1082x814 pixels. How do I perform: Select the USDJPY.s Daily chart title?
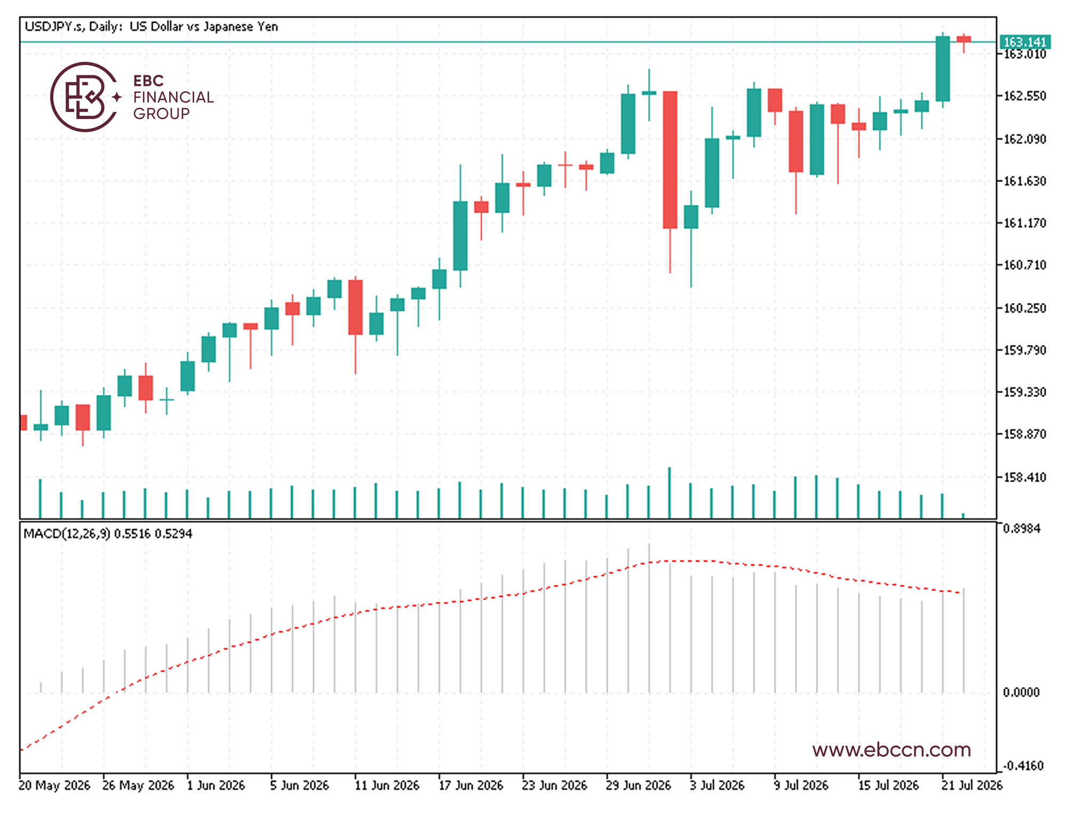click(x=152, y=27)
